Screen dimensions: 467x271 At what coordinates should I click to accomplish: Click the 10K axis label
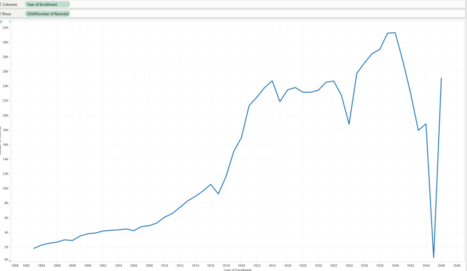click(5, 189)
